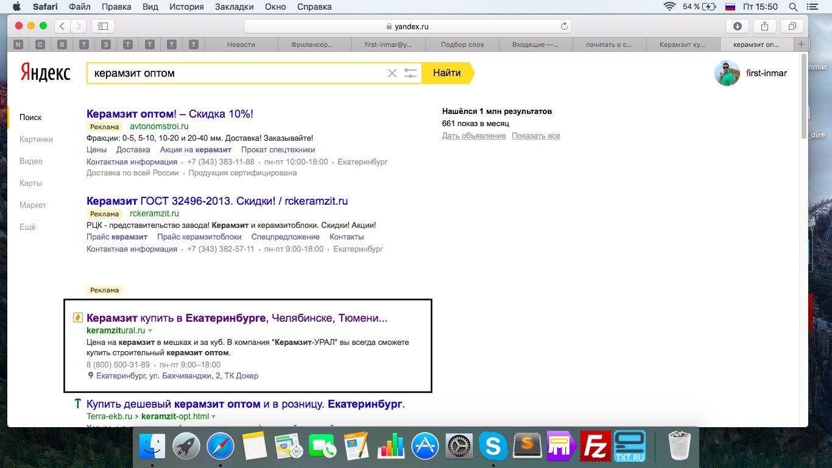Open the Safari share menu
Viewport: 832px width, 468px height.
765,26
